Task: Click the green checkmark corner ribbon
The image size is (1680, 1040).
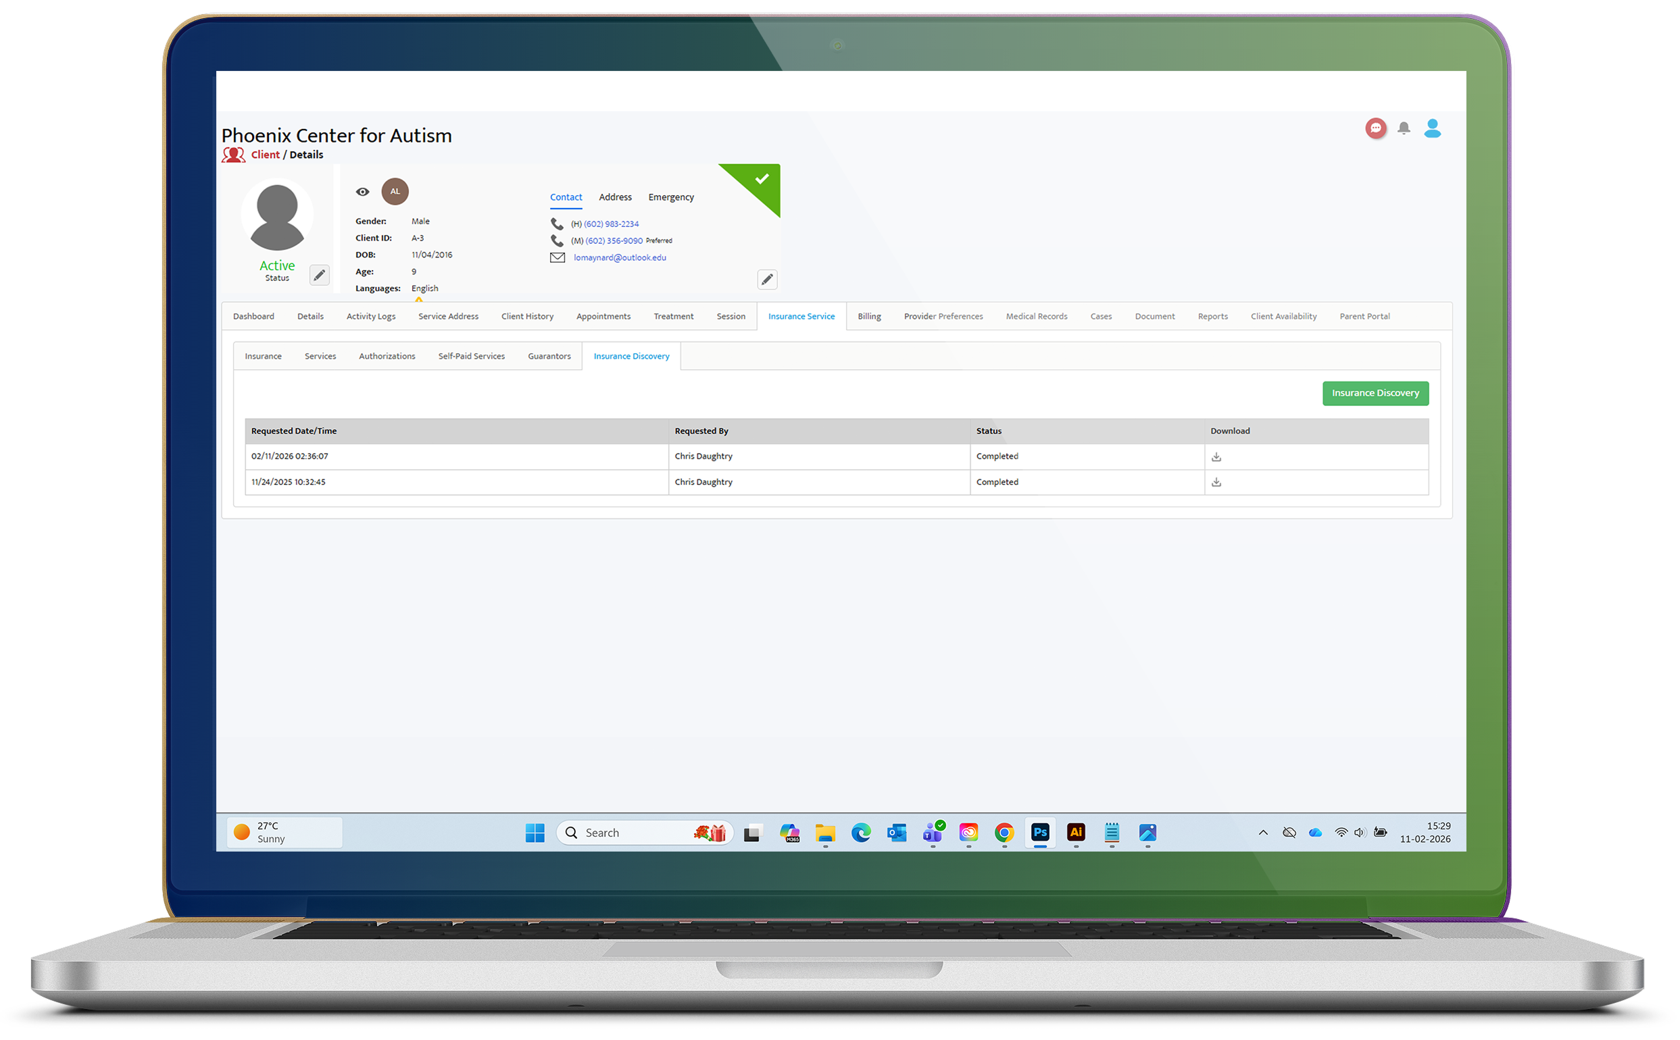Action: (760, 180)
